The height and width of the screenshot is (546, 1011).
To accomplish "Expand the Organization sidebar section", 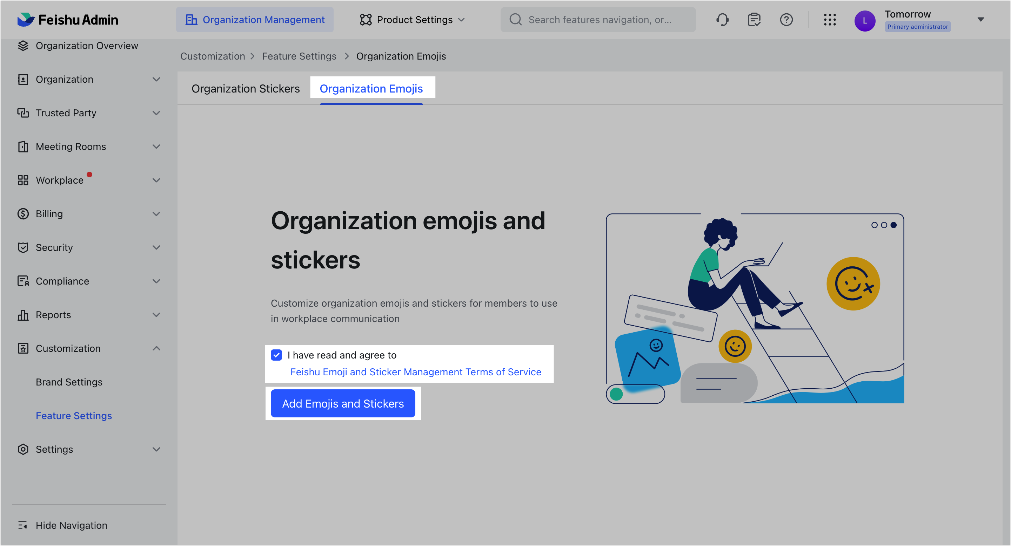I will 156,80.
